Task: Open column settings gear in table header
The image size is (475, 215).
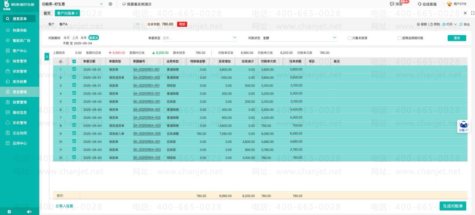Action: coord(61,61)
